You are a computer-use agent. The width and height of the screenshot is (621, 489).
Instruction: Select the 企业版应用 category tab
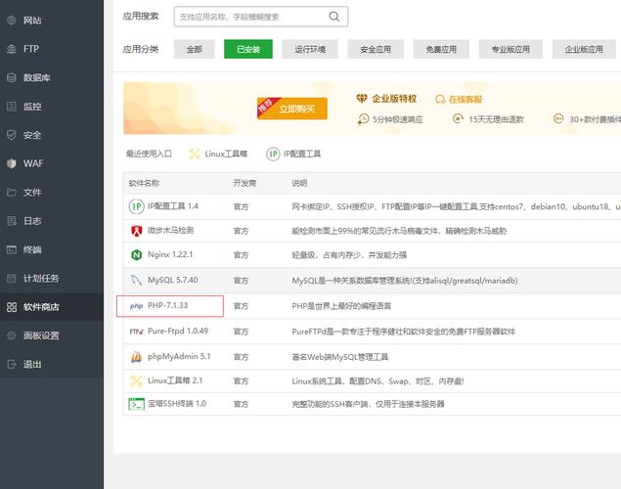click(x=584, y=49)
